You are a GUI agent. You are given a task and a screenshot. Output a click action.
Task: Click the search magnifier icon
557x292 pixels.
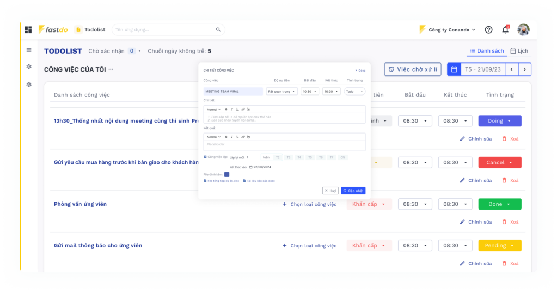point(218,30)
